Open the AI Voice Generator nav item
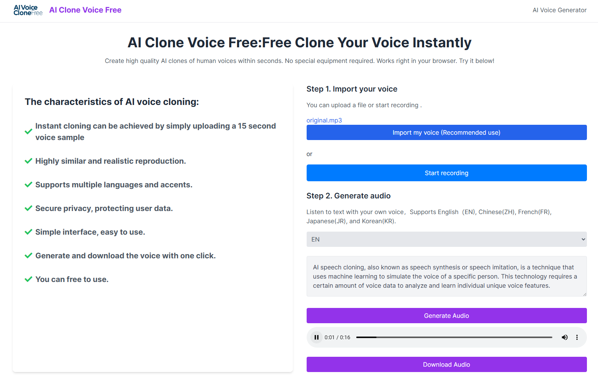 (x=559, y=10)
